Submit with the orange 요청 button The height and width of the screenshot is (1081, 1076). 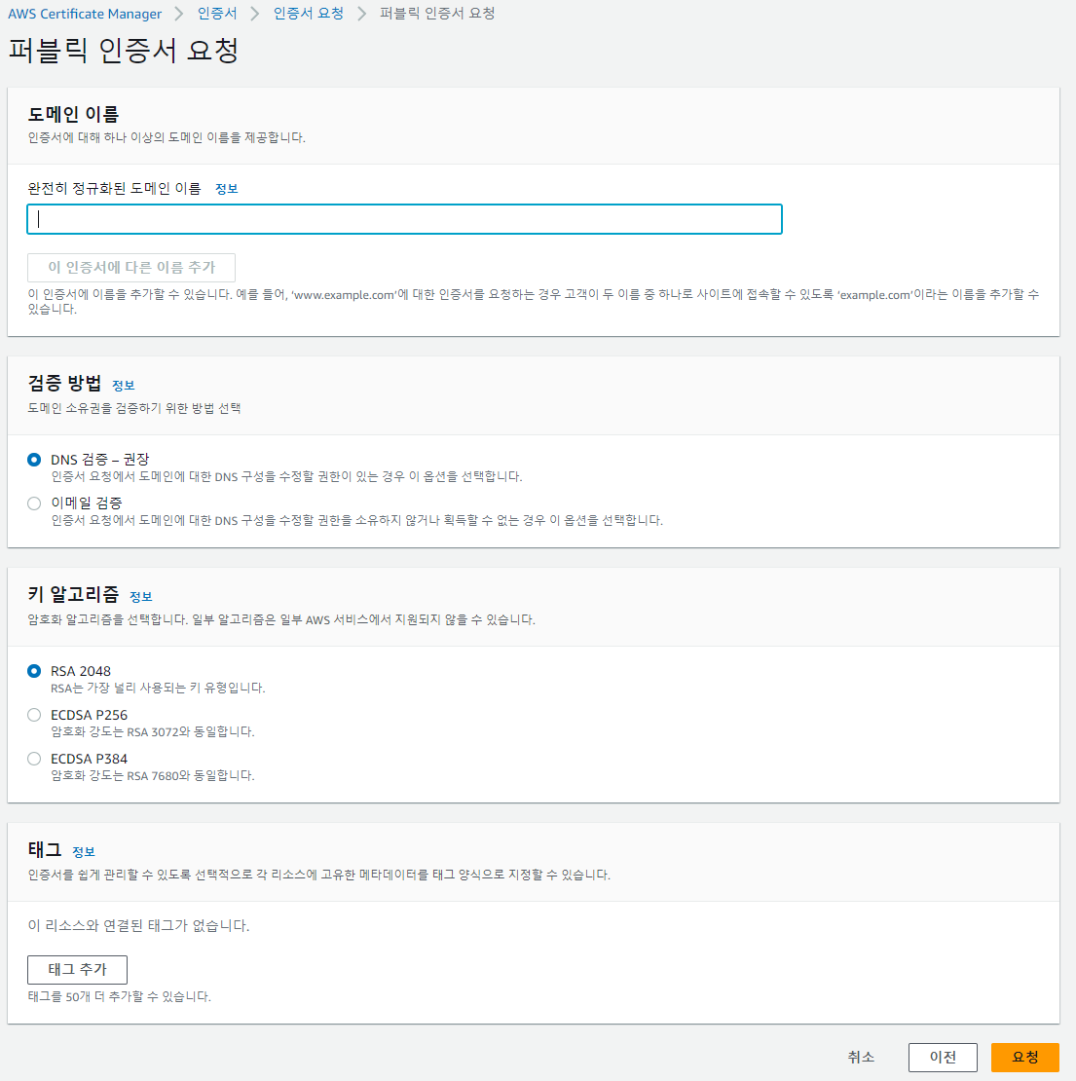pos(1025,1058)
